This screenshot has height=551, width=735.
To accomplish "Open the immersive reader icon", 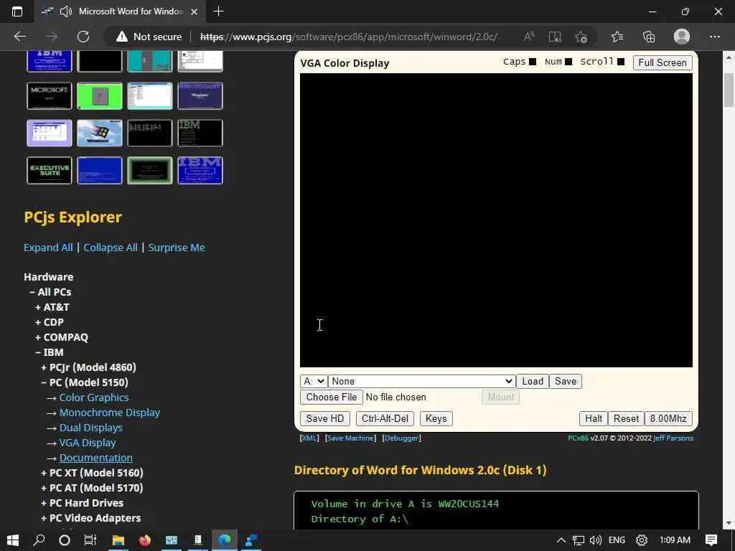I will 555,37.
